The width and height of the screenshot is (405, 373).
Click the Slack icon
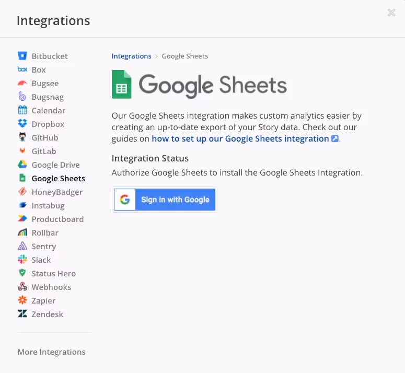point(22,260)
